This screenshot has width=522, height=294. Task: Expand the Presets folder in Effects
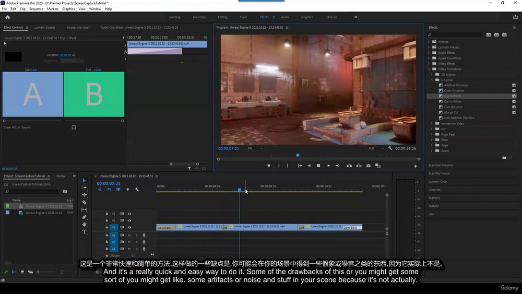pos(429,42)
